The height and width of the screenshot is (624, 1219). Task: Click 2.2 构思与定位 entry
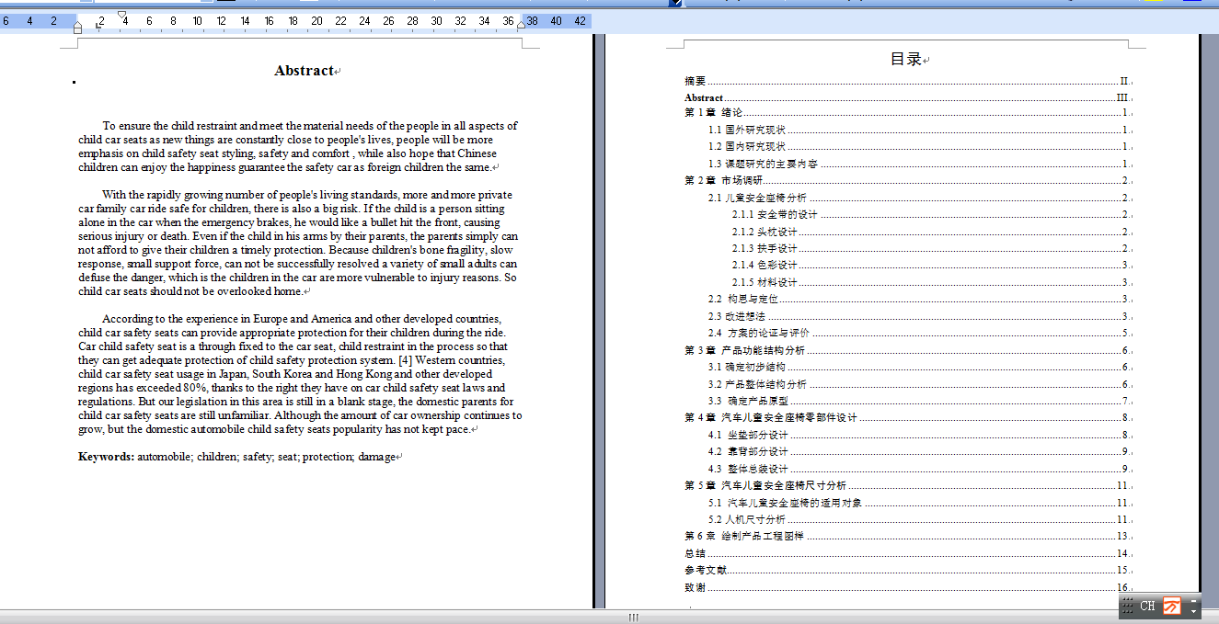click(x=920, y=299)
